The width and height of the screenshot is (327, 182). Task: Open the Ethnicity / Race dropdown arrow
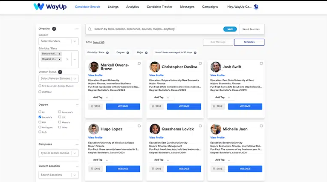75,59
